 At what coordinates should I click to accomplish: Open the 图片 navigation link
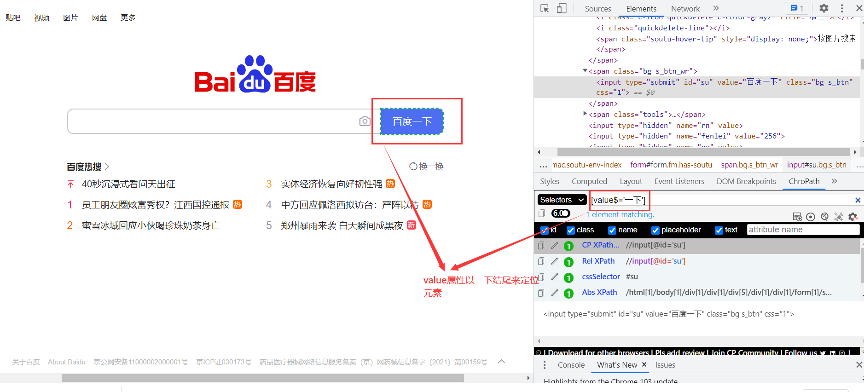click(x=70, y=17)
